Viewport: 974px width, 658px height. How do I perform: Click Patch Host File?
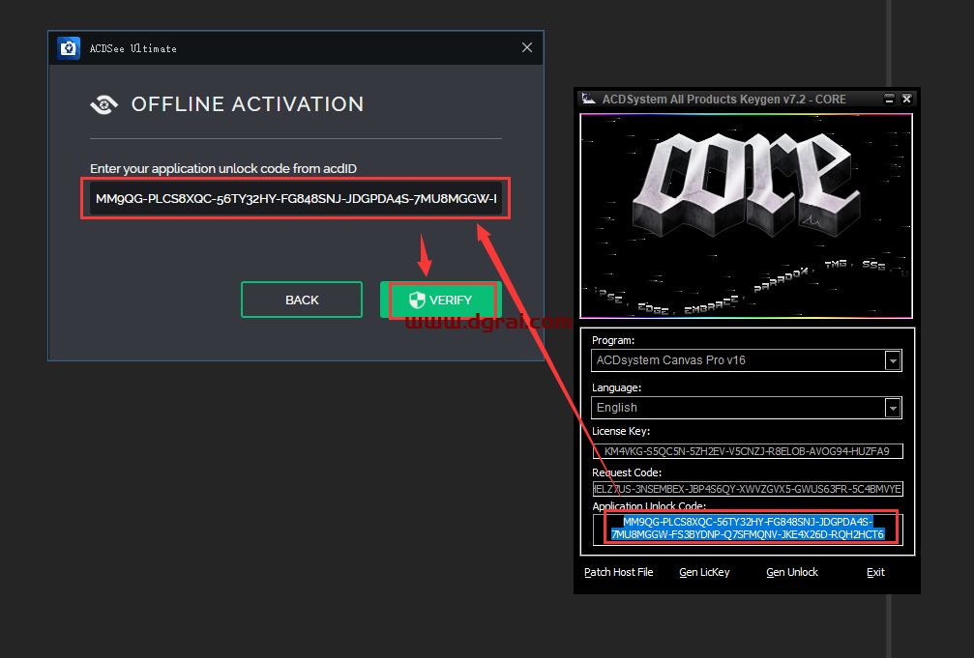click(618, 572)
